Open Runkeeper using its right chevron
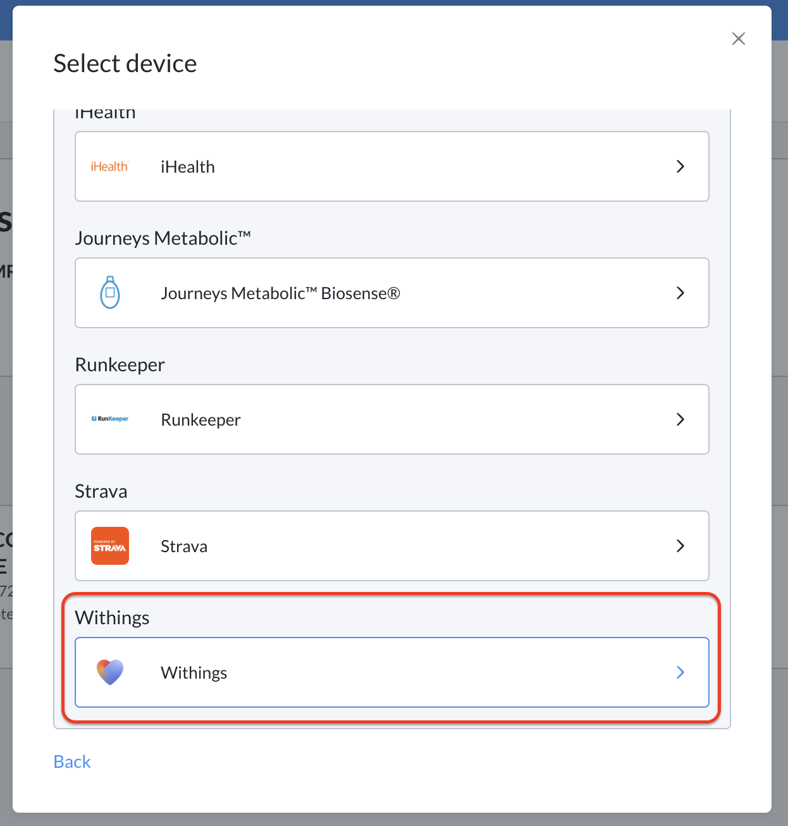Viewport: 788px width, 826px height. pos(680,419)
